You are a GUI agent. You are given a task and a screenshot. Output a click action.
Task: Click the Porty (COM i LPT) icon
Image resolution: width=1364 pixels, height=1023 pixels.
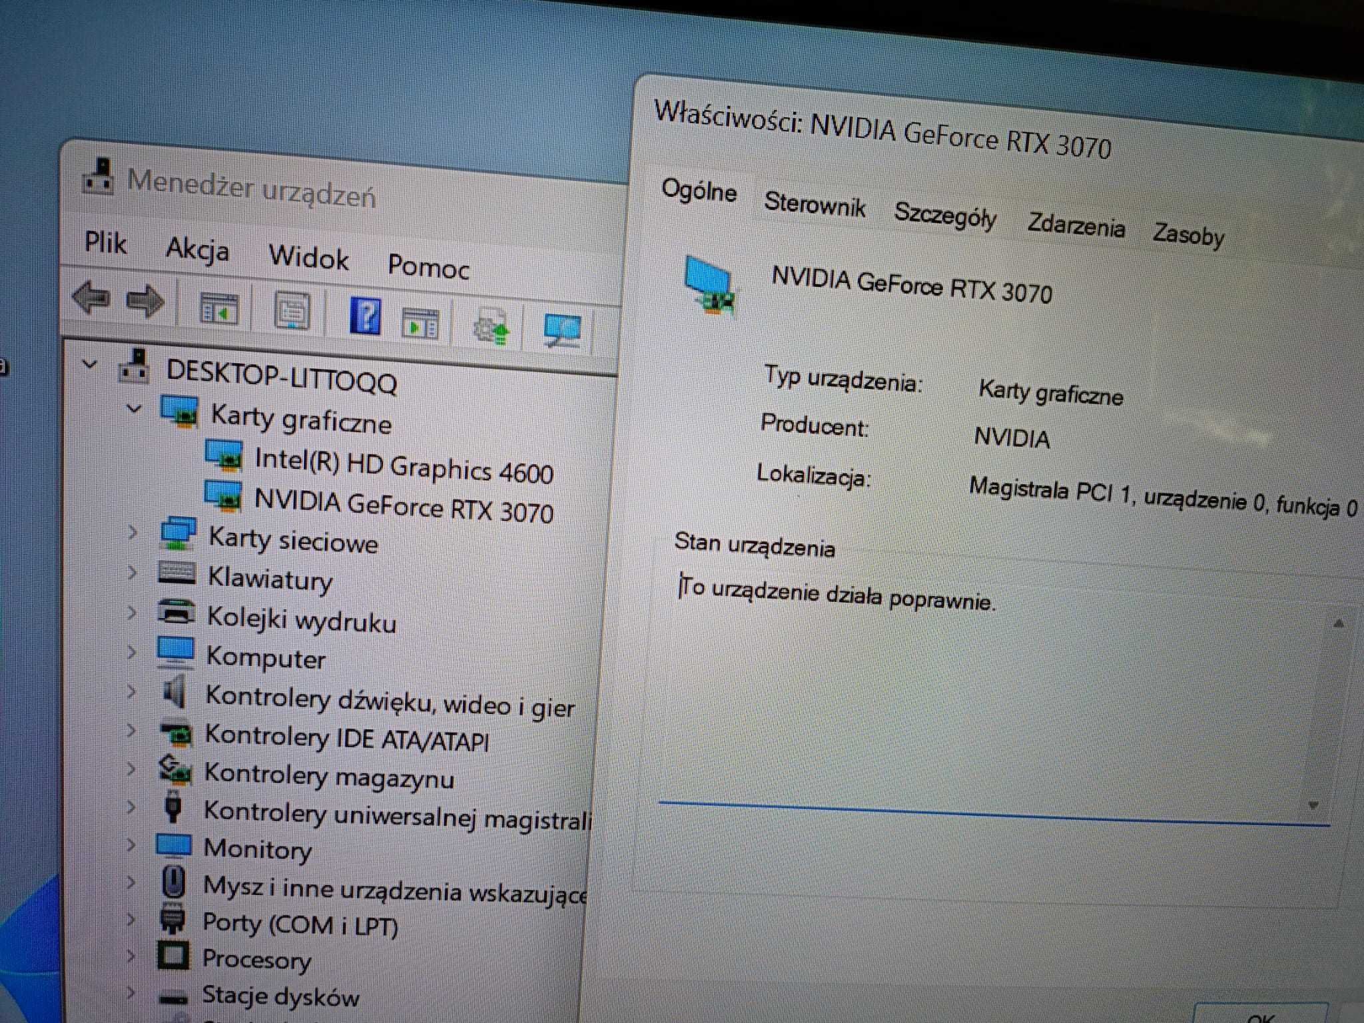click(x=173, y=919)
